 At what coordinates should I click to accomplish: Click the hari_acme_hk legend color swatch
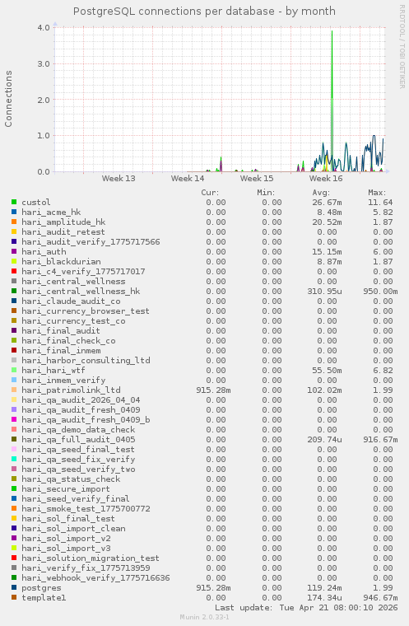(14, 212)
